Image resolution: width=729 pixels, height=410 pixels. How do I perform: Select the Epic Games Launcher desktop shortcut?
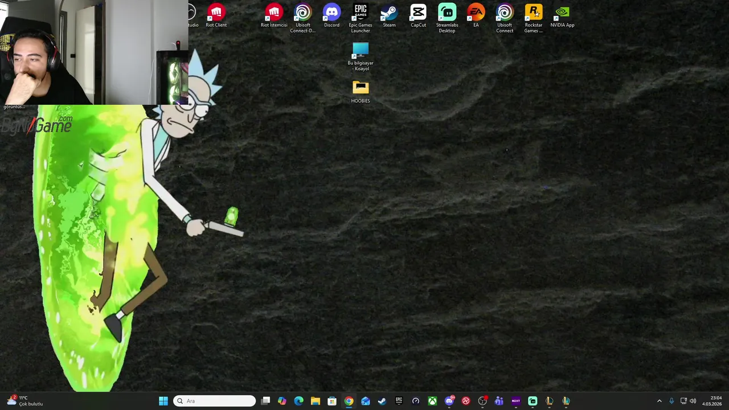(361, 19)
